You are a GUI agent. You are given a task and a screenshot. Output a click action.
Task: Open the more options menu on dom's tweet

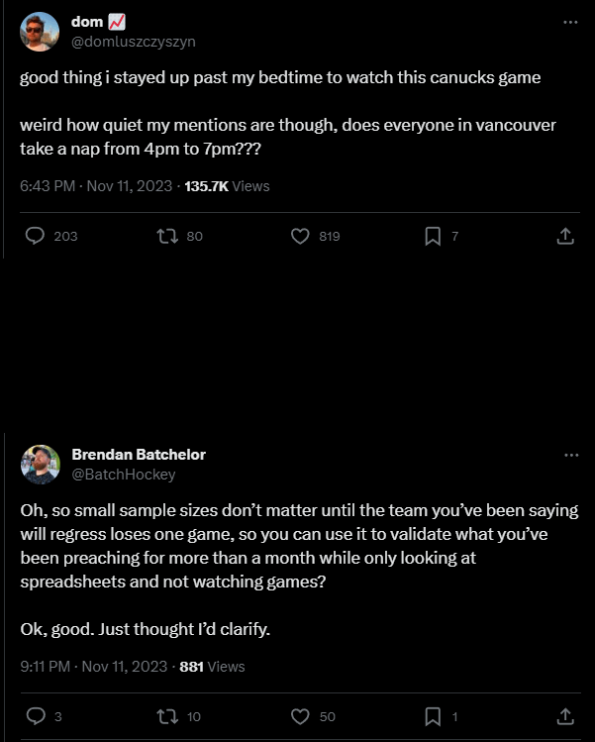click(570, 22)
